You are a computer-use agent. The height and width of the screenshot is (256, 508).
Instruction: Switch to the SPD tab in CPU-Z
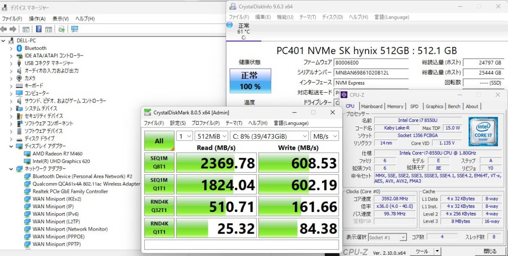(x=414, y=107)
